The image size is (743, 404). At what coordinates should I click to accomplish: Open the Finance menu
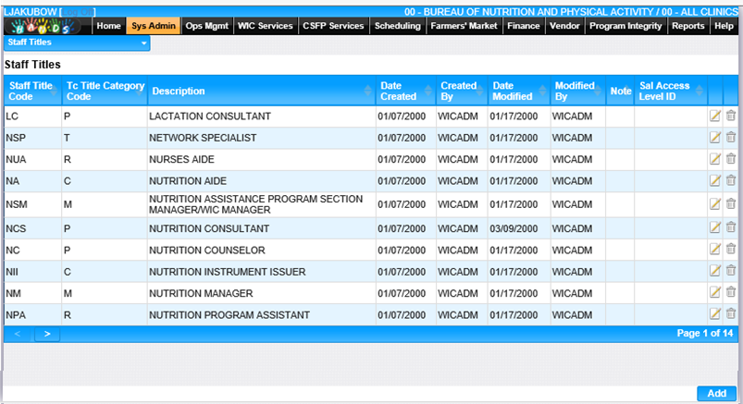pos(524,26)
